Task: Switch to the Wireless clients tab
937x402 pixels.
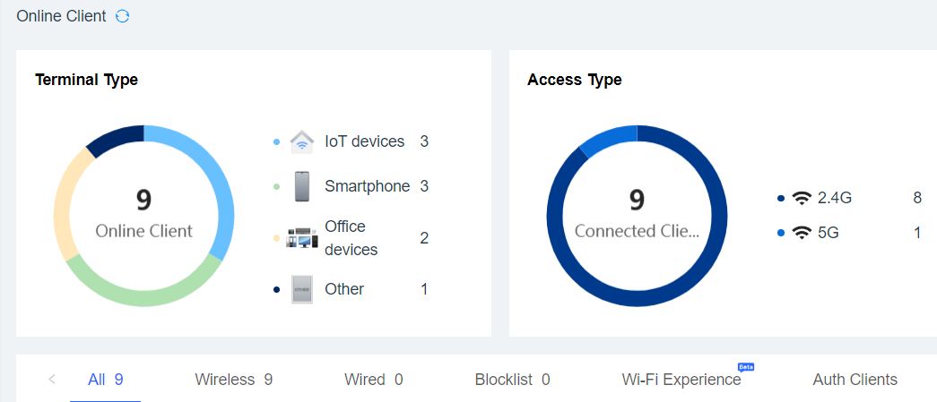Action: [233, 380]
